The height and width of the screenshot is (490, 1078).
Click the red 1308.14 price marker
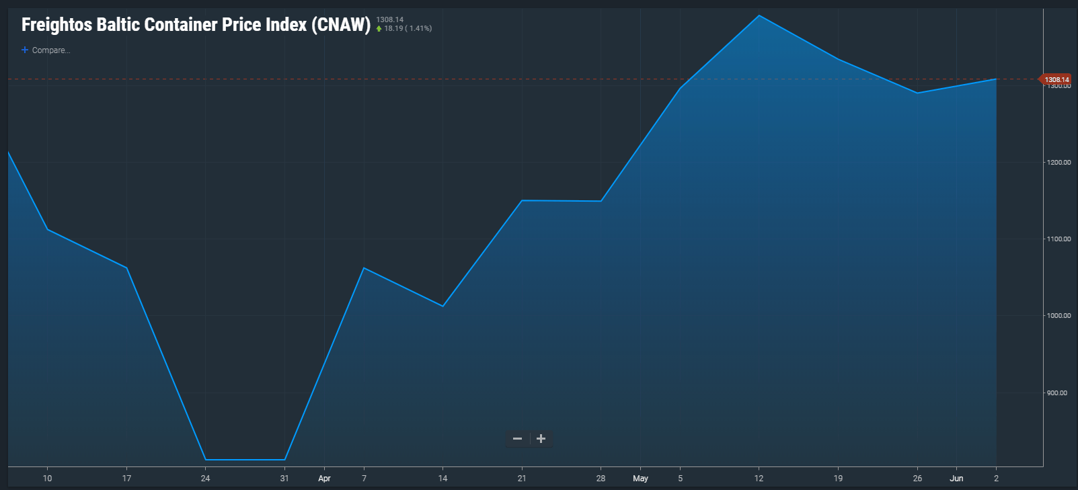tap(1056, 79)
